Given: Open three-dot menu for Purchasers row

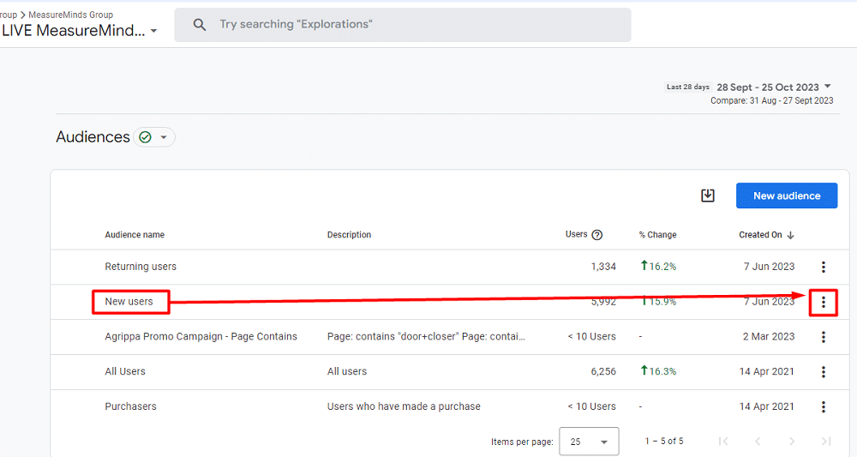Looking at the screenshot, I should click(x=824, y=406).
